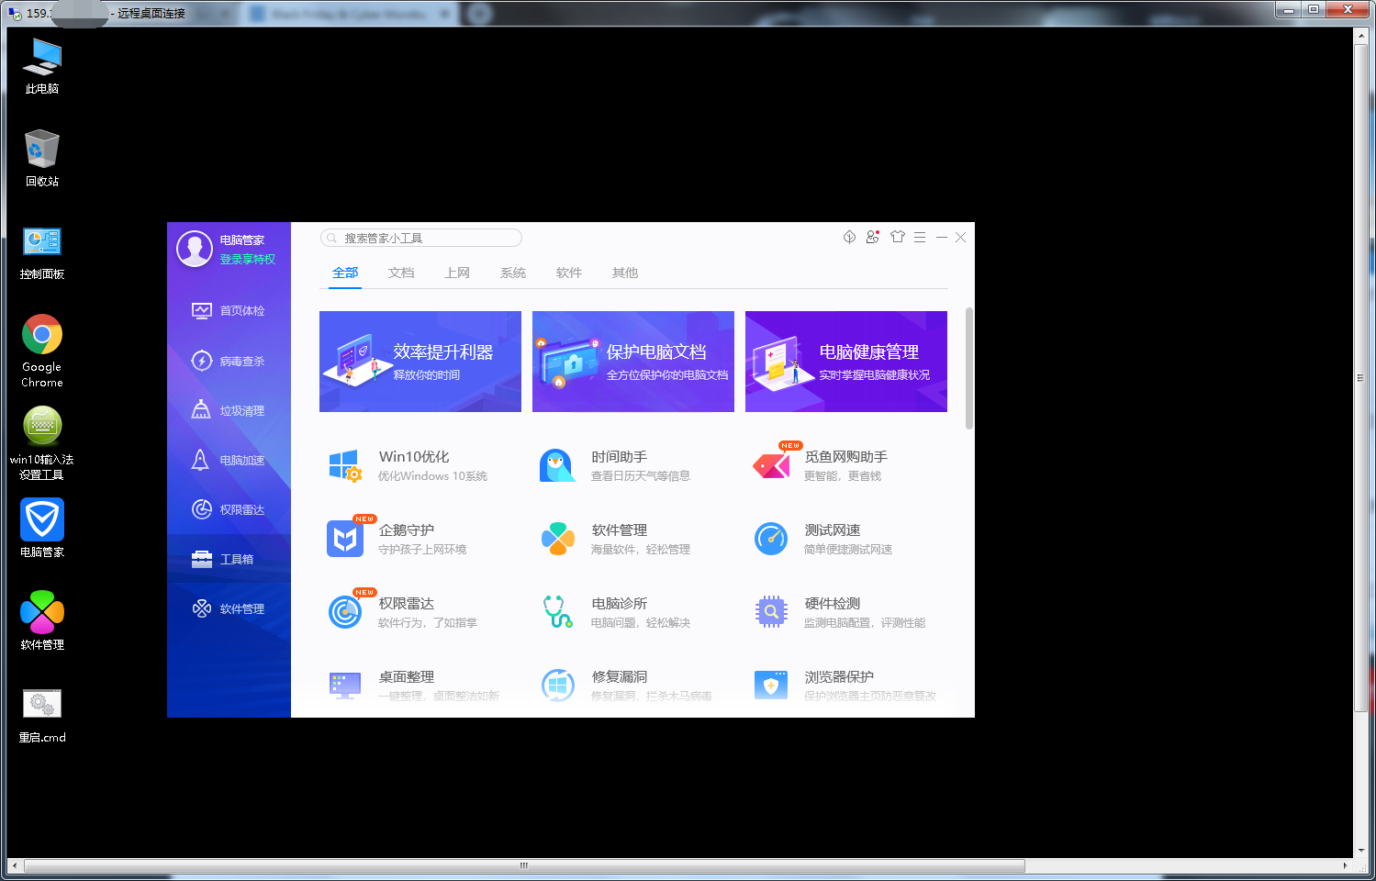Click the feedback user icon with red dot
Image resolution: width=1376 pixels, height=881 pixels.
point(873,237)
